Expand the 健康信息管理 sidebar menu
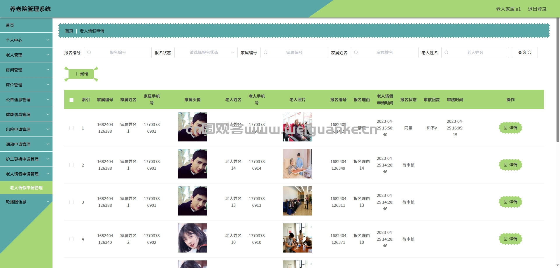Viewport: 560px width, 268px height. 26,115
